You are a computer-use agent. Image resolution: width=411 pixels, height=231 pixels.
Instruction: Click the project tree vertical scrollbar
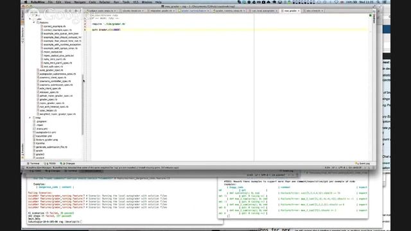(x=83, y=105)
